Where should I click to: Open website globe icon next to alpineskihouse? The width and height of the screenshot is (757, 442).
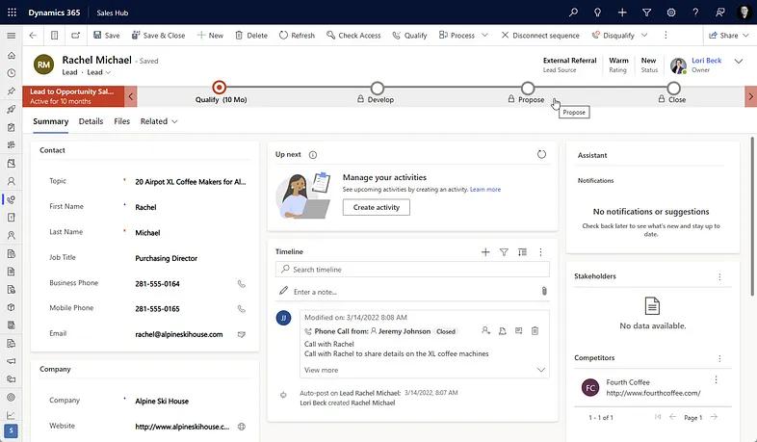tap(242, 427)
